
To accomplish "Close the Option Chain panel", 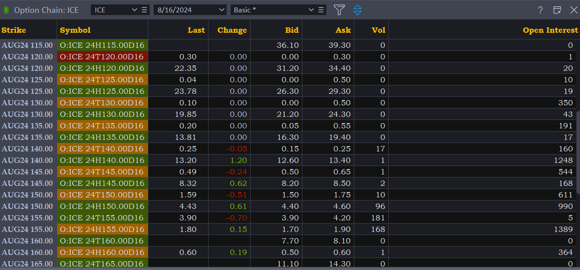I will pos(573,10).
